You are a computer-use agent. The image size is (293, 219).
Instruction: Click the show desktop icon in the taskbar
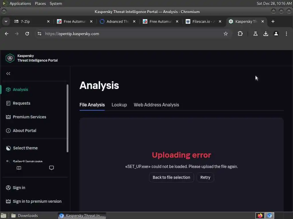[x=3, y=216]
